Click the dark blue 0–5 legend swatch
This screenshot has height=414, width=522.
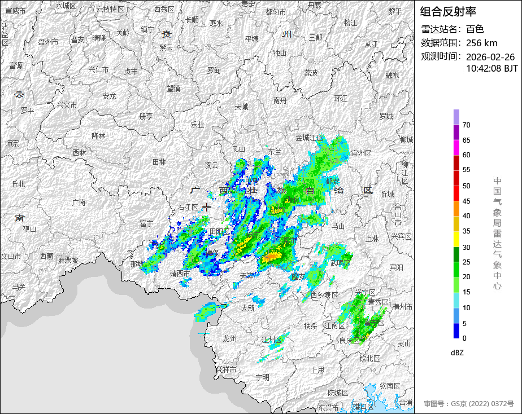click(456, 331)
